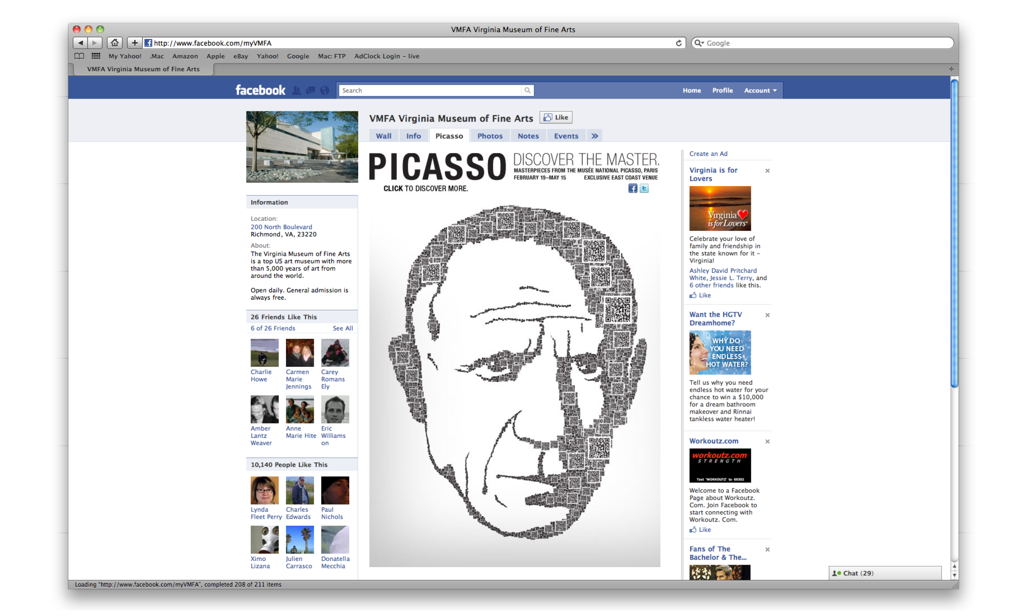1027x616 pixels.
Task: Switch to the Info tab
Action: pyautogui.click(x=413, y=136)
